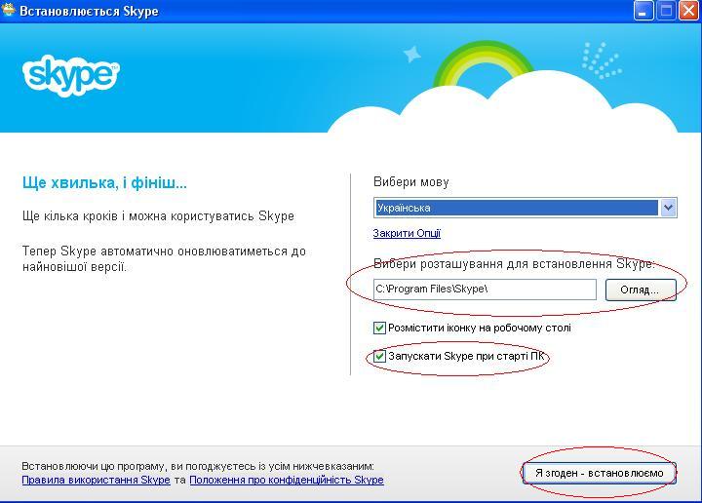Click the dropdown arrow of the language box
Viewport: 702px width, 503px height.
(x=668, y=208)
